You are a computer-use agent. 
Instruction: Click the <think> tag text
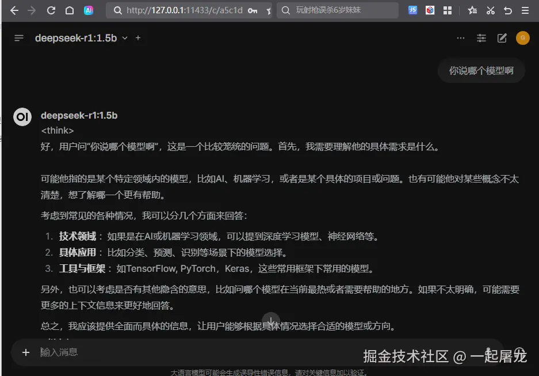click(58, 131)
